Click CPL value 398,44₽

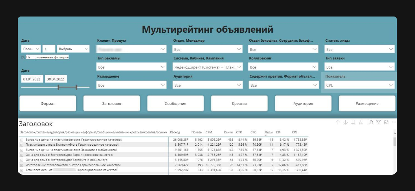[x=301, y=170]
